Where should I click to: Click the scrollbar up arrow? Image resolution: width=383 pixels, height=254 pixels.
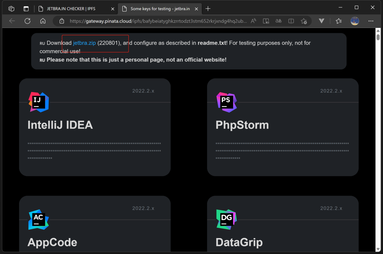(x=378, y=31)
